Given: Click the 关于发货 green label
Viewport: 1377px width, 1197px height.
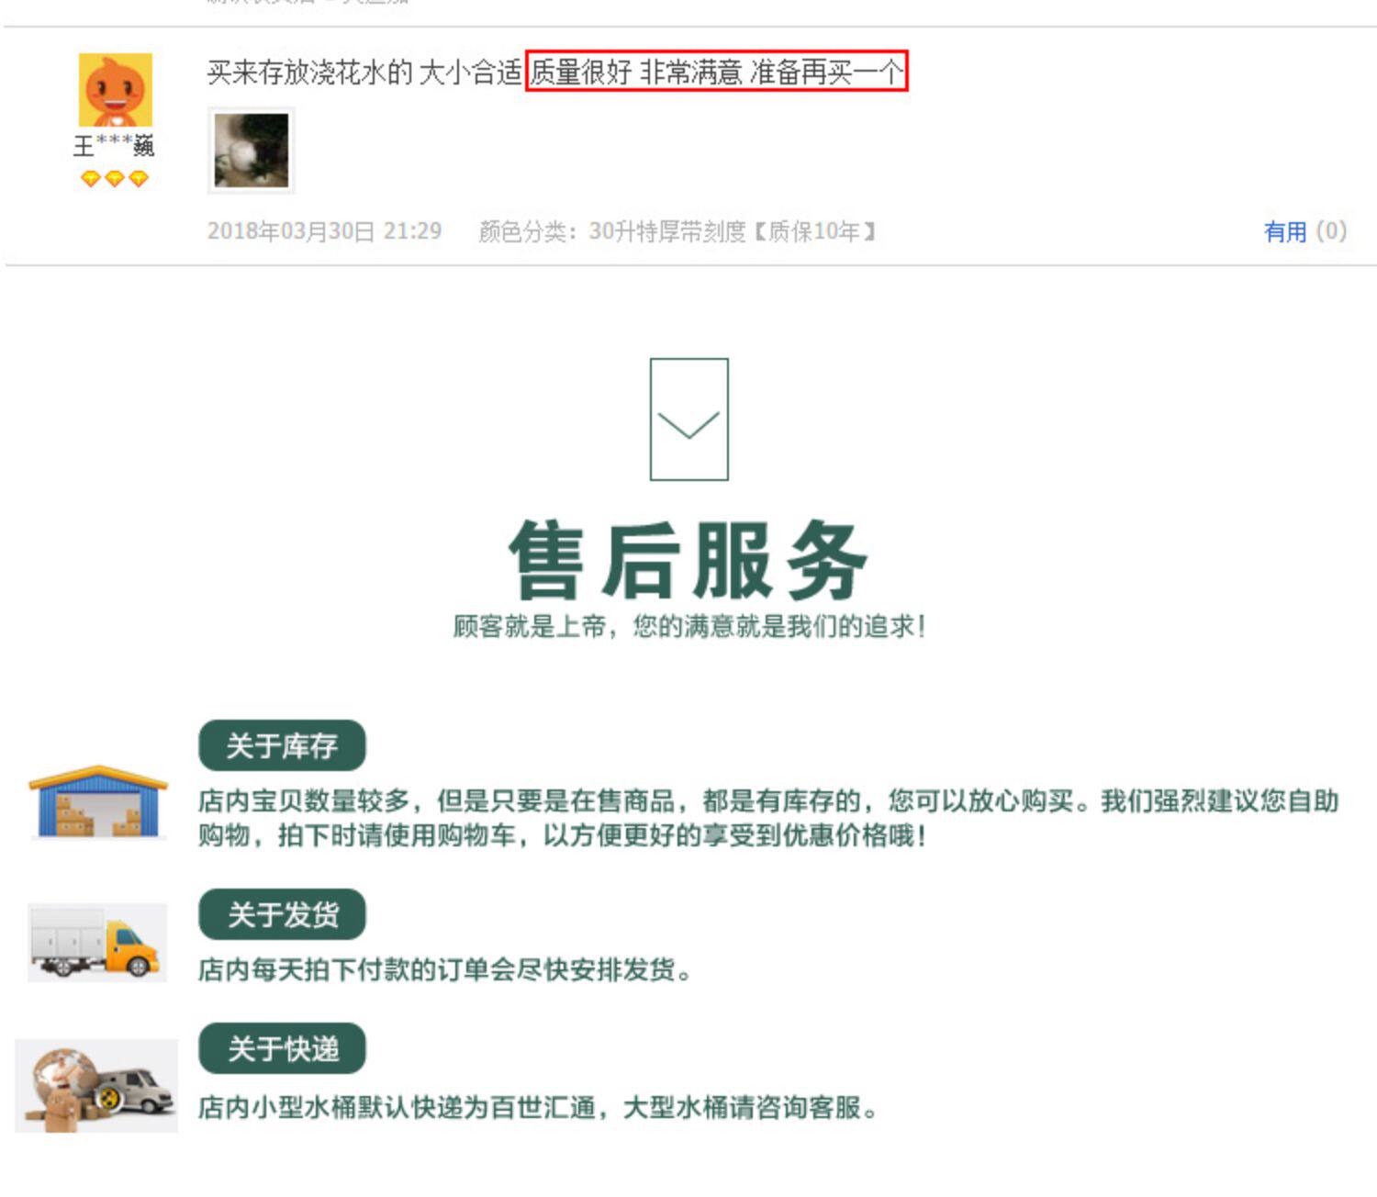Looking at the screenshot, I should coord(282,914).
